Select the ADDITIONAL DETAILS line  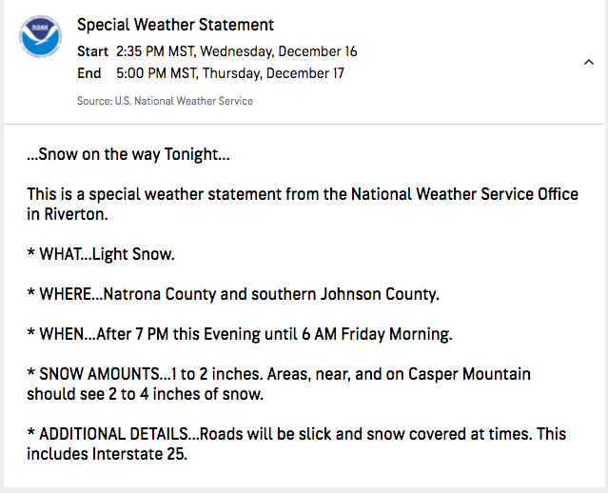(x=297, y=444)
